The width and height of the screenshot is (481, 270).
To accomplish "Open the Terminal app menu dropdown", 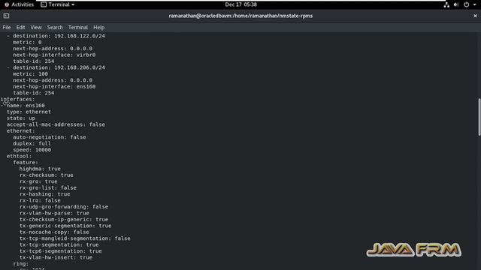I will 58,4.
